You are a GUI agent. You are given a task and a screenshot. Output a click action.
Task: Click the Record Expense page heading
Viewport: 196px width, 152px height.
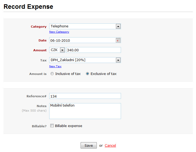28,7
